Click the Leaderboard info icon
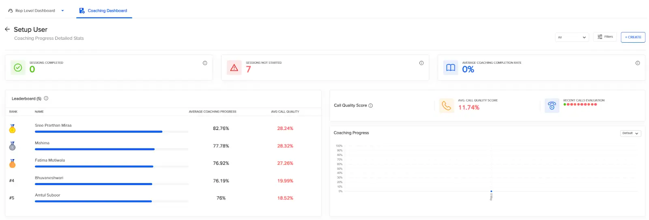649x220 pixels. [x=46, y=98]
